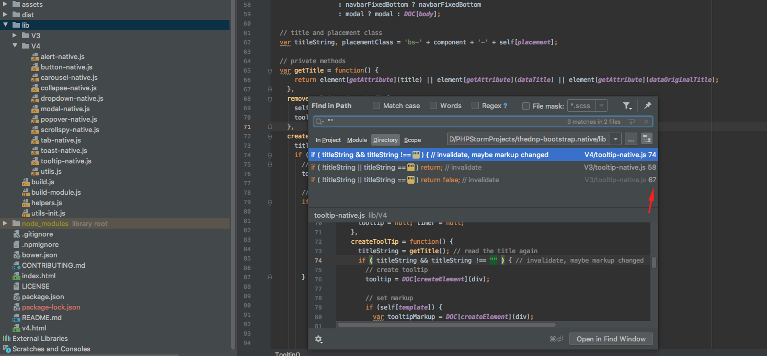Image resolution: width=767 pixels, height=356 pixels.
Task: Open Find in Path settings gear
Action: 318,339
